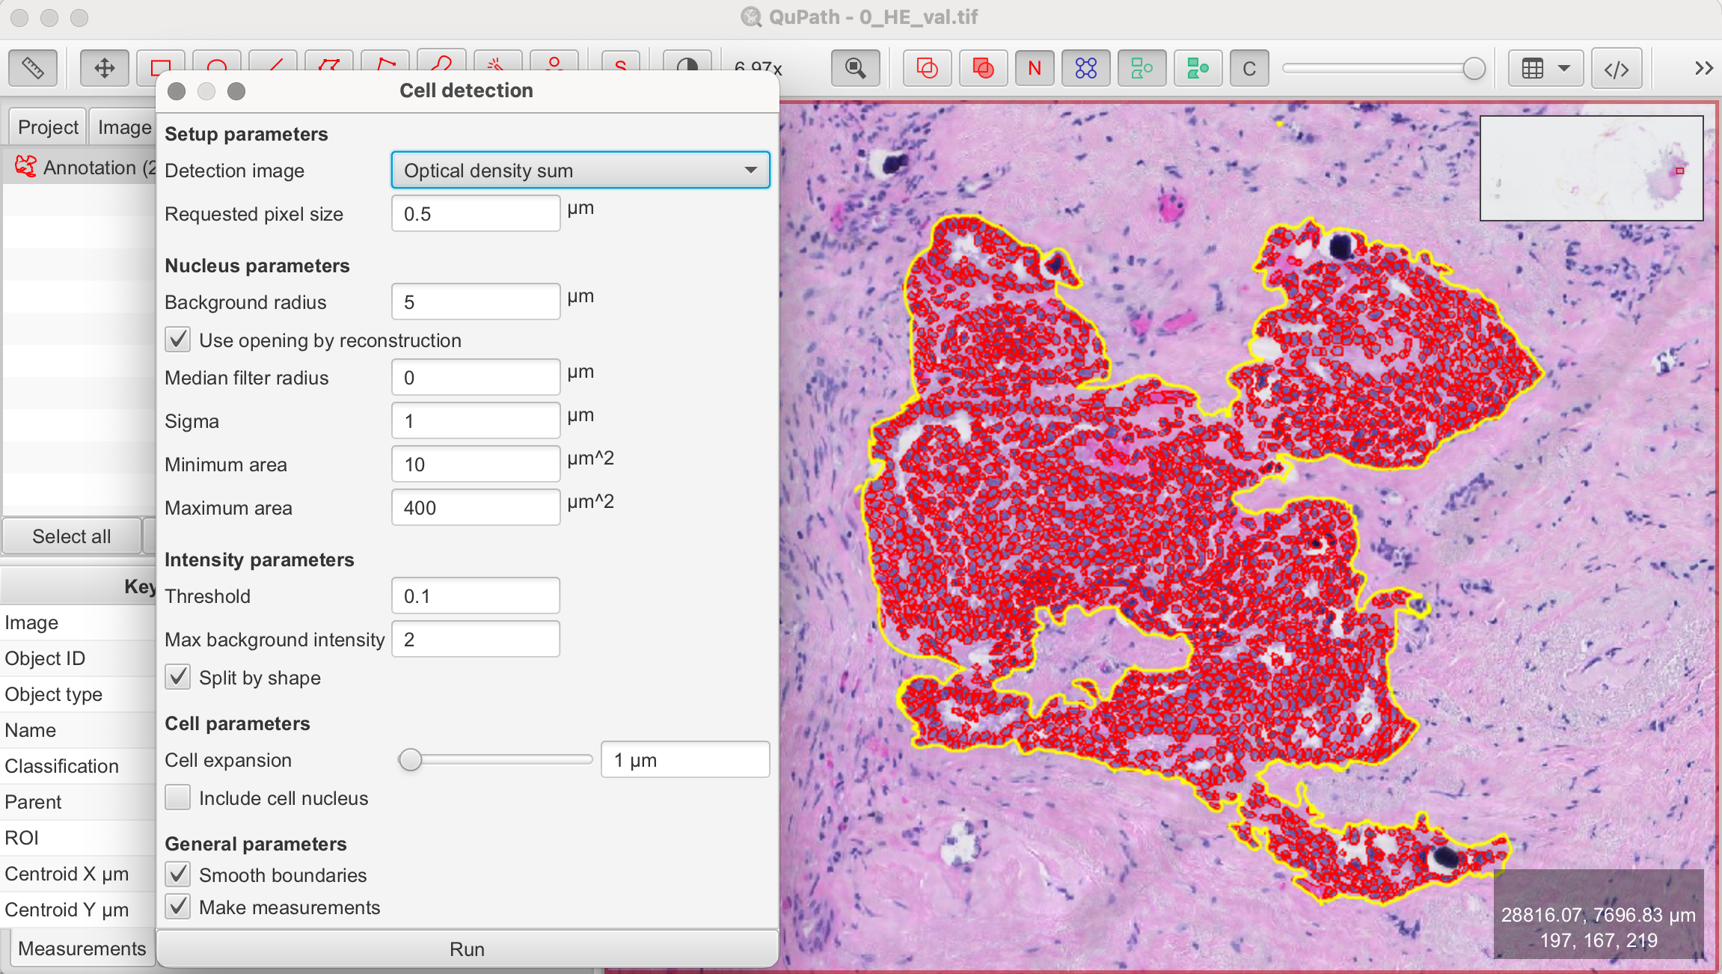Open the Detection image dropdown
This screenshot has width=1722, height=974.
coord(580,170)
